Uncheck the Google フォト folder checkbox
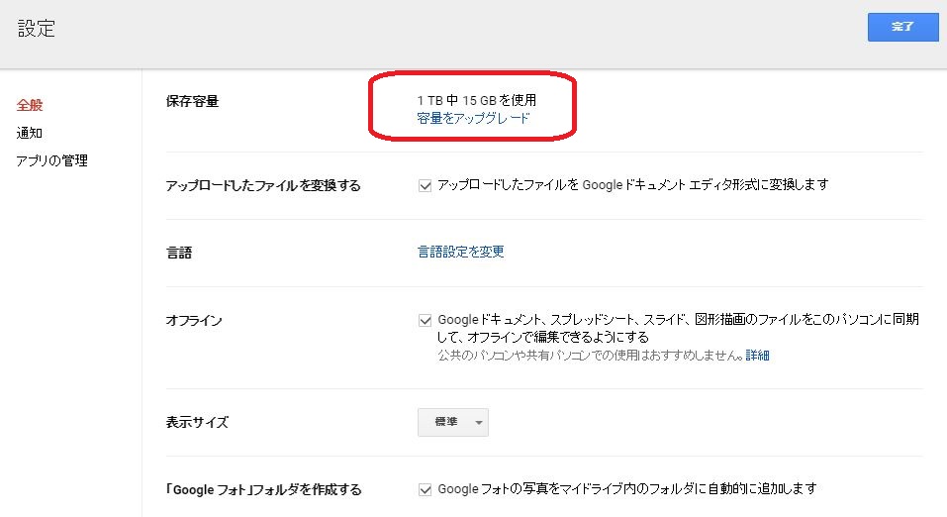Screen dimensions: 947x517 click(x=426, y=489)
